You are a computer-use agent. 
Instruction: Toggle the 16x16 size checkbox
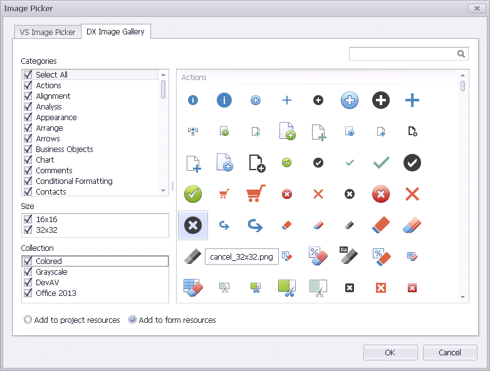click(x=28, y=220)
